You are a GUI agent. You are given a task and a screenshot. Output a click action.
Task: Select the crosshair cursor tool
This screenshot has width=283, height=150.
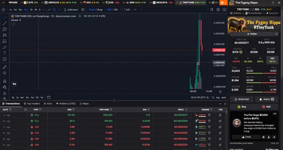tap(5, 17)
